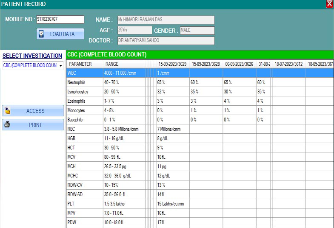Click the checkmark icon on Load Data
The width and height of the screenshot is (334, 228).
tap(41, 34)
